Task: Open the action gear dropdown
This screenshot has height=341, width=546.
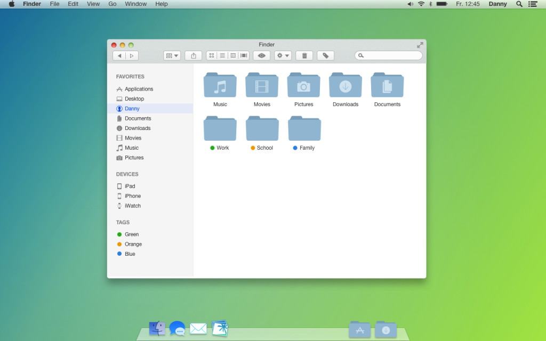Action: click(282, 55)
